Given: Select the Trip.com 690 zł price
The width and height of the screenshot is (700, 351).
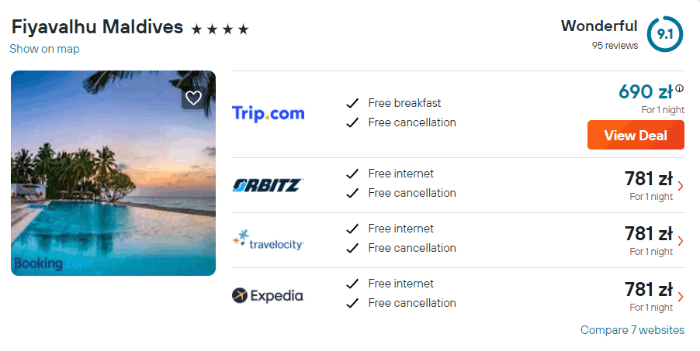Looking at the screenshot, I should click(646, 92).
